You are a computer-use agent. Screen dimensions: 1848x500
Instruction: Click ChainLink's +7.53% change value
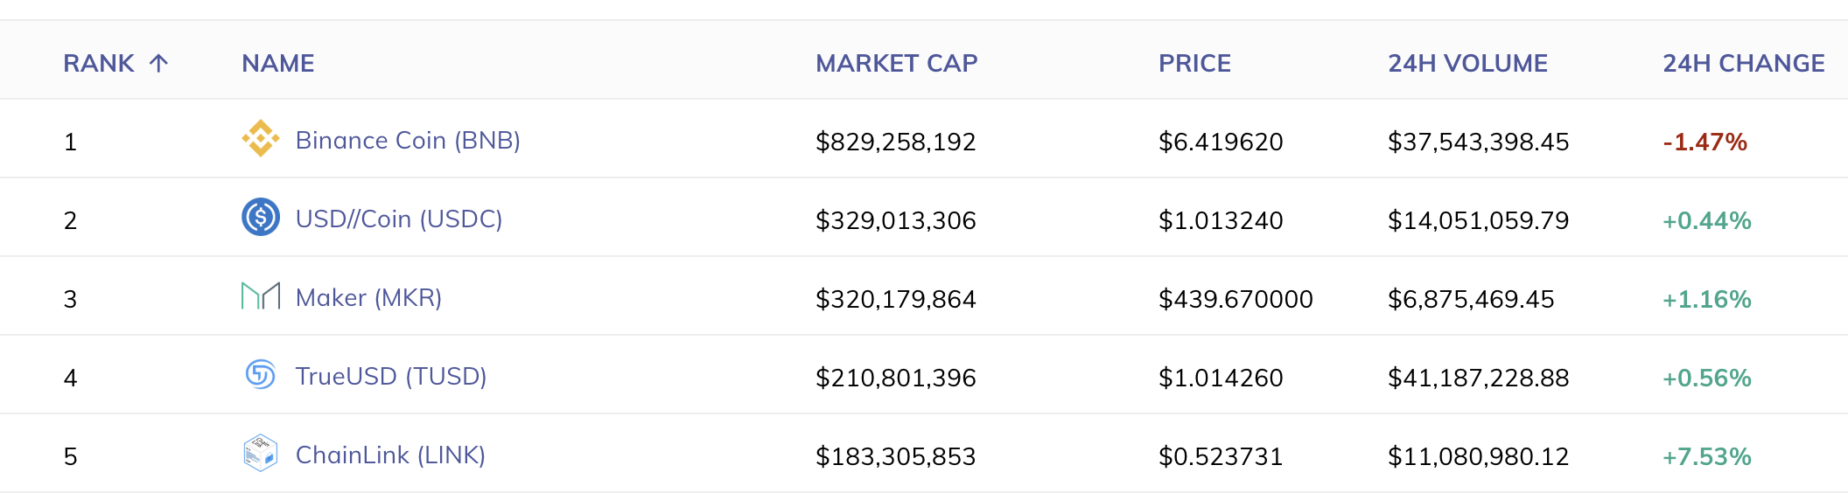pos(1706,456)
